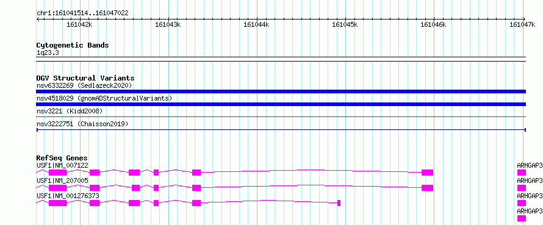Click the 161042k ruler tick label
The width and height of the screenshot is (543, 225).
pyautogui.click(x=80, y=24)
